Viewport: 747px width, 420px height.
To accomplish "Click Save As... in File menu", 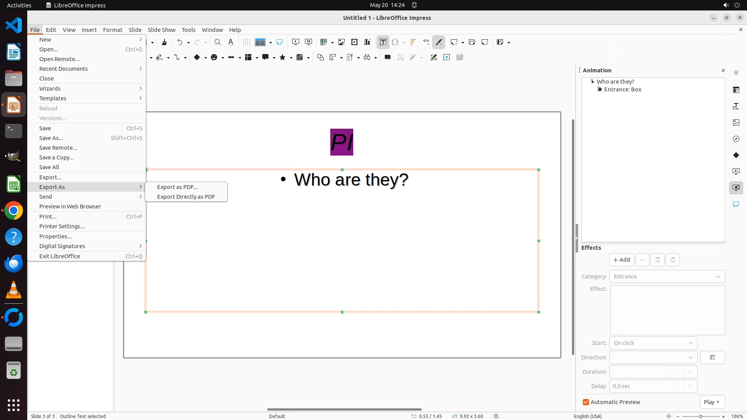I will point(51,138).
